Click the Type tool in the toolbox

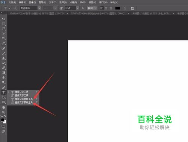click(3, 92)
